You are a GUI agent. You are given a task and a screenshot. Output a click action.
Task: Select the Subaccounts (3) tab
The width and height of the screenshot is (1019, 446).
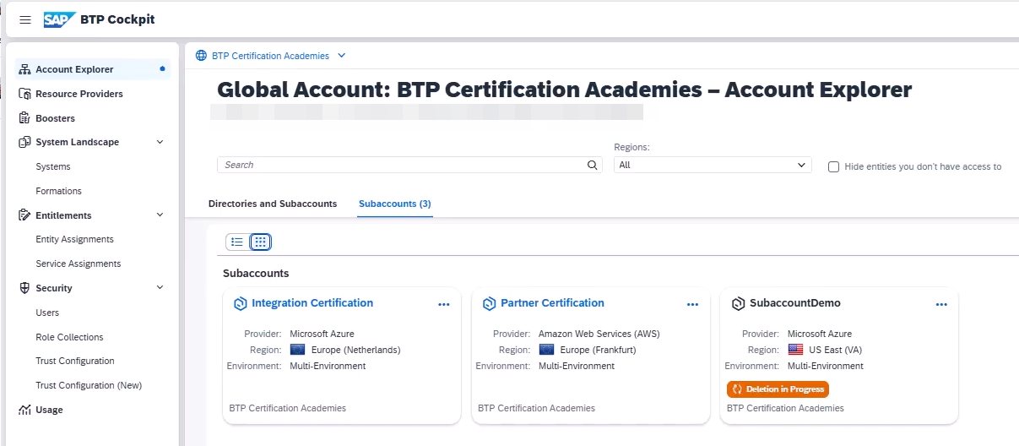[395, 204]
